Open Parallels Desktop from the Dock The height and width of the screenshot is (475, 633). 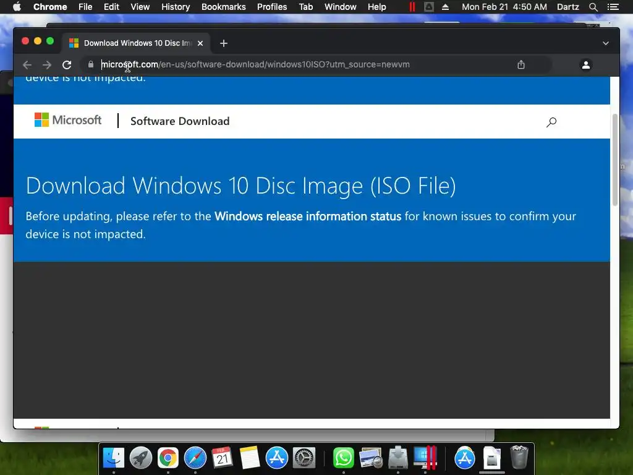click(x=425, y=458)
